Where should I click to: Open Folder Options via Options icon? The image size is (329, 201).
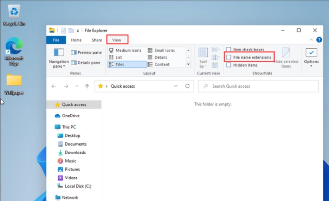311,53
